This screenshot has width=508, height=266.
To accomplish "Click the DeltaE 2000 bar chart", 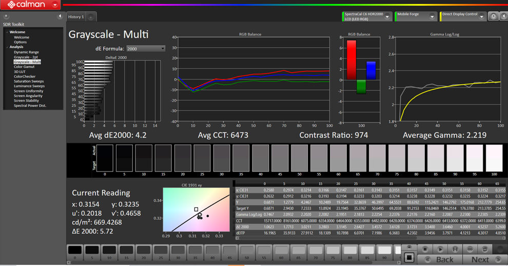I will pyautogui.click(x=122, y=91).
